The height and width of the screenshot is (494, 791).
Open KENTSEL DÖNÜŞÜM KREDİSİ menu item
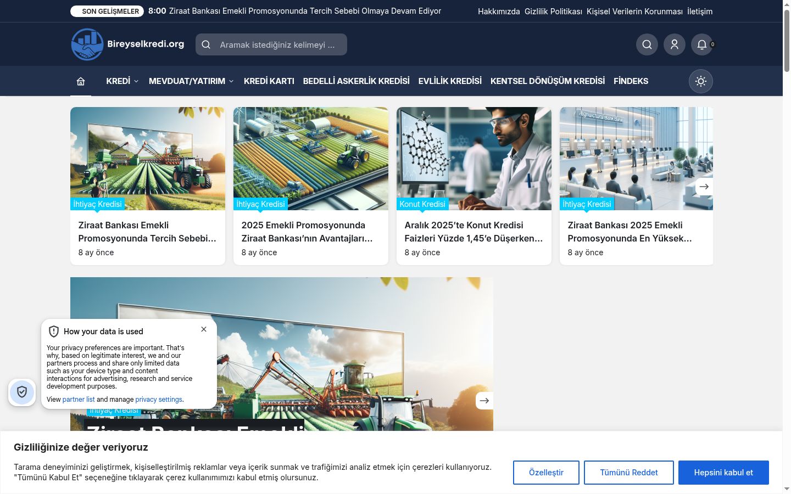coord(548,81)
